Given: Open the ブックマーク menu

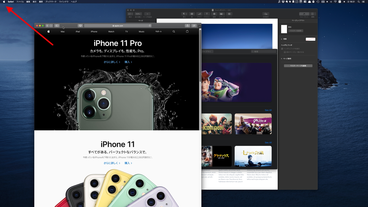Looking at the screenshot, I should pos(51,2).
